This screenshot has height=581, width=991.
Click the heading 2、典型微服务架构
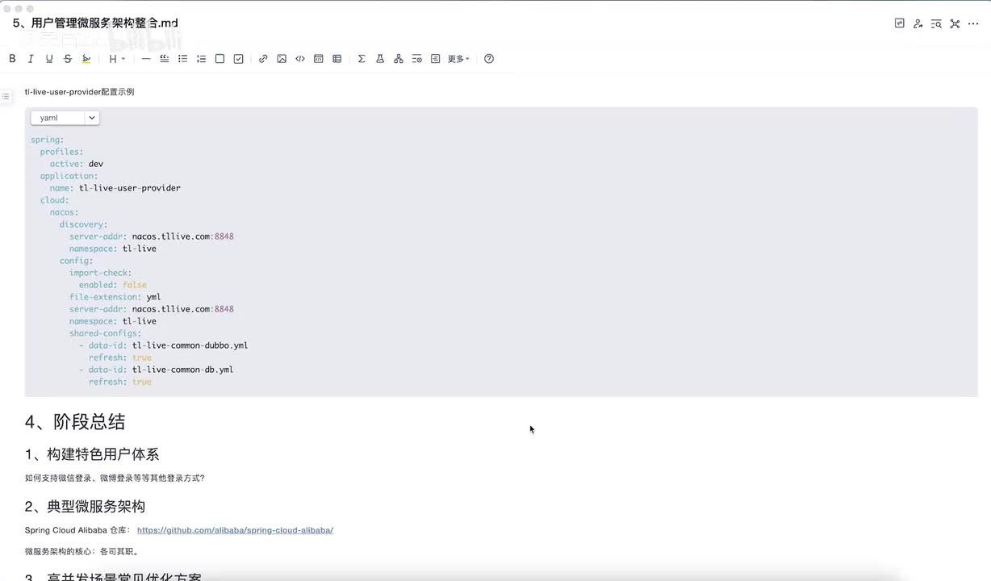pos(85,507)
